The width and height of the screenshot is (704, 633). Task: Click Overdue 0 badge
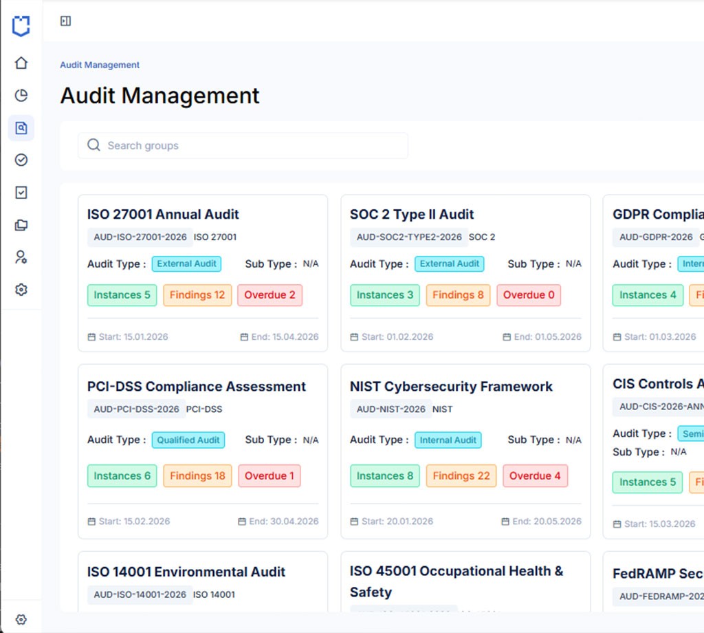click(x=529, y=295)
